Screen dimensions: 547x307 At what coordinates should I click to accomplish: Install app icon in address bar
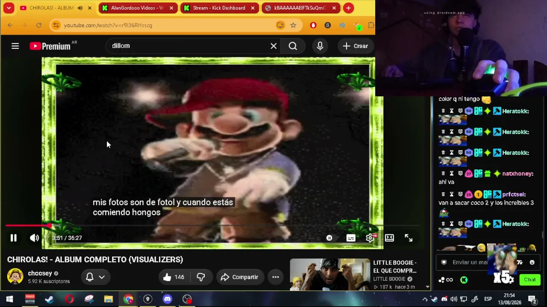point(280,26)
